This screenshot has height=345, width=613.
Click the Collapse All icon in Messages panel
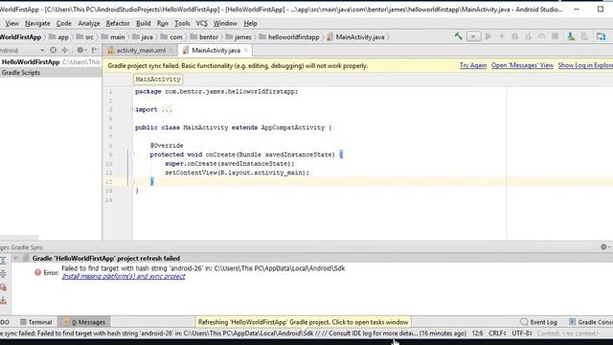(4, 274)
